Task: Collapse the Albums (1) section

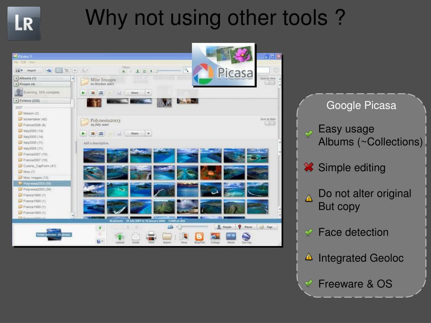Action: tap(16, 78)
